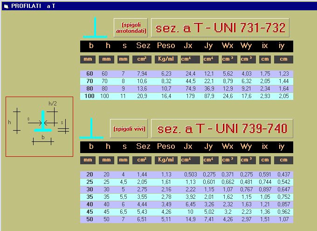Click the Peso header in the upper table
The height and width of the screenshot is (231, 317).
click(x=166, y=46)
